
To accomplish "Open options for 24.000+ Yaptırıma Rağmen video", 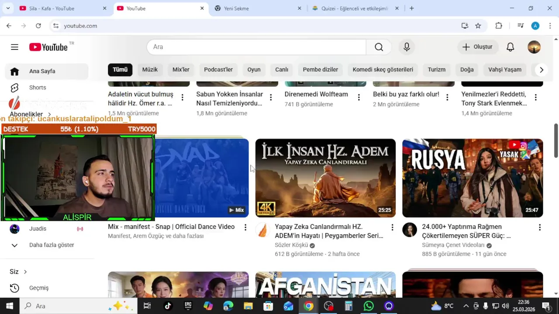I will coord(540,227).
